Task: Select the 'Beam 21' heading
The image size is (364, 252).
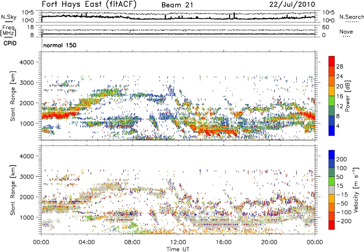Action: 177,5
